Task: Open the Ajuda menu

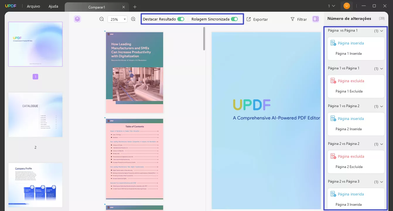Action: pyautogui.click(x=53, y=6)
